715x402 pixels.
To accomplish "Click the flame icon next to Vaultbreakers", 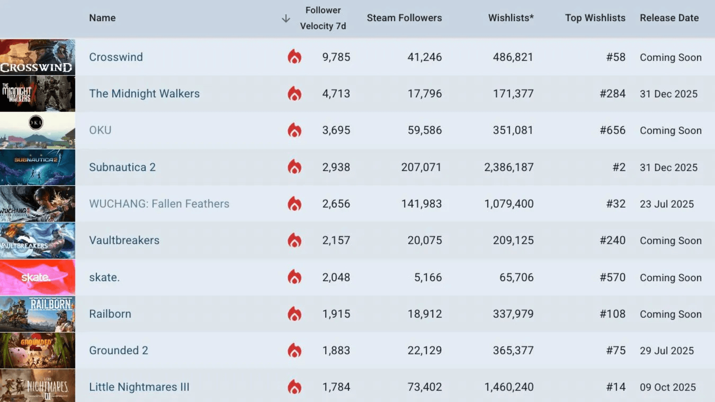I will click(294, 240).
